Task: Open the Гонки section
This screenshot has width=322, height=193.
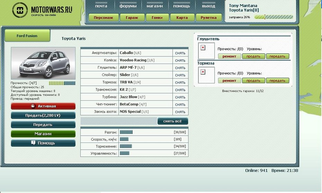Action: (157, 18)
